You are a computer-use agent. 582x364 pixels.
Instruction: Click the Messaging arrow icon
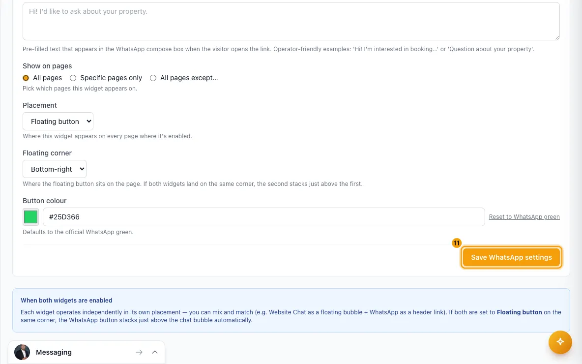tap(139, 352)
